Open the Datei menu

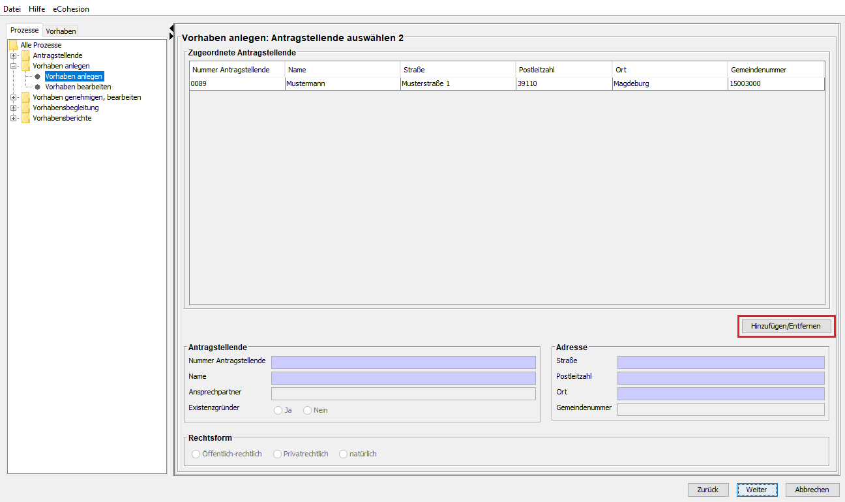(x=12, y=9)
